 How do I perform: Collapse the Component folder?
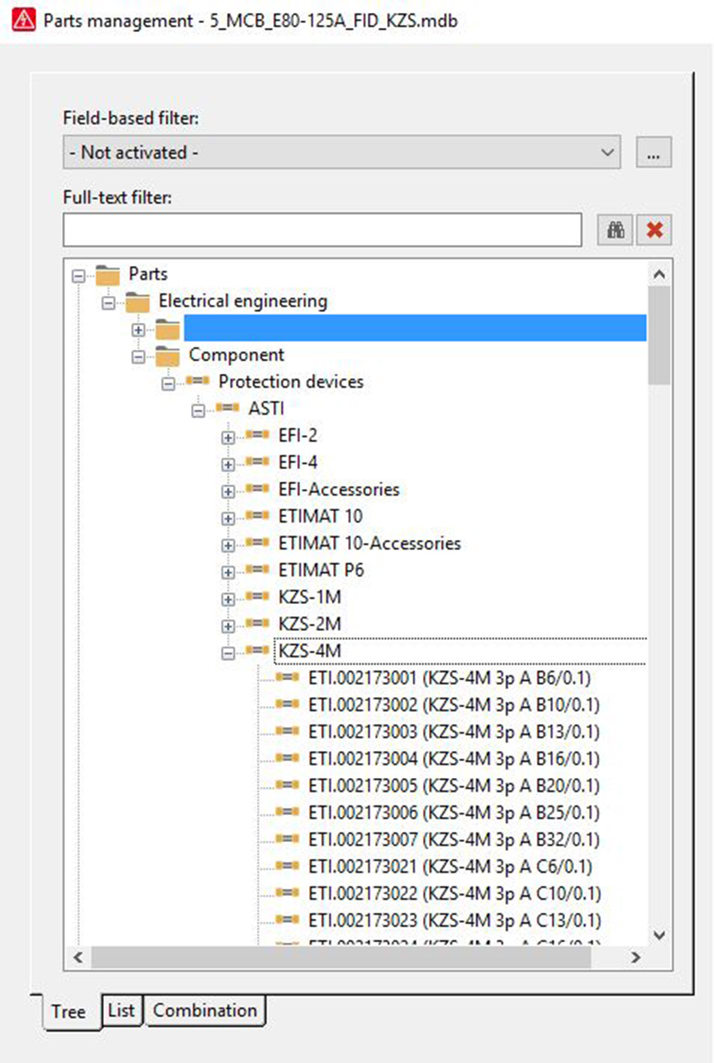(x=138, y=357)
